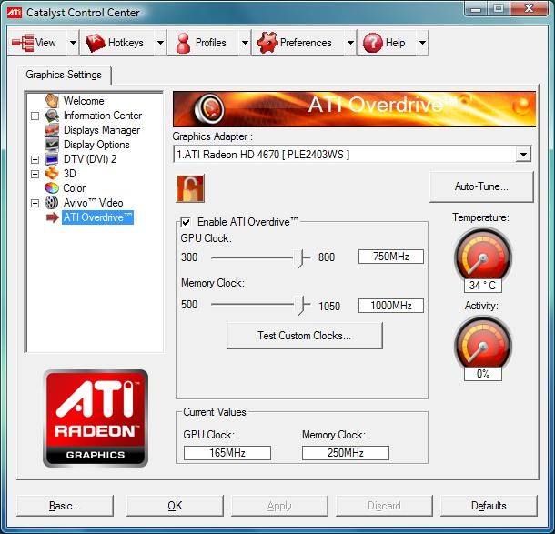Open the Help dropdown arrow

[422, 43]
